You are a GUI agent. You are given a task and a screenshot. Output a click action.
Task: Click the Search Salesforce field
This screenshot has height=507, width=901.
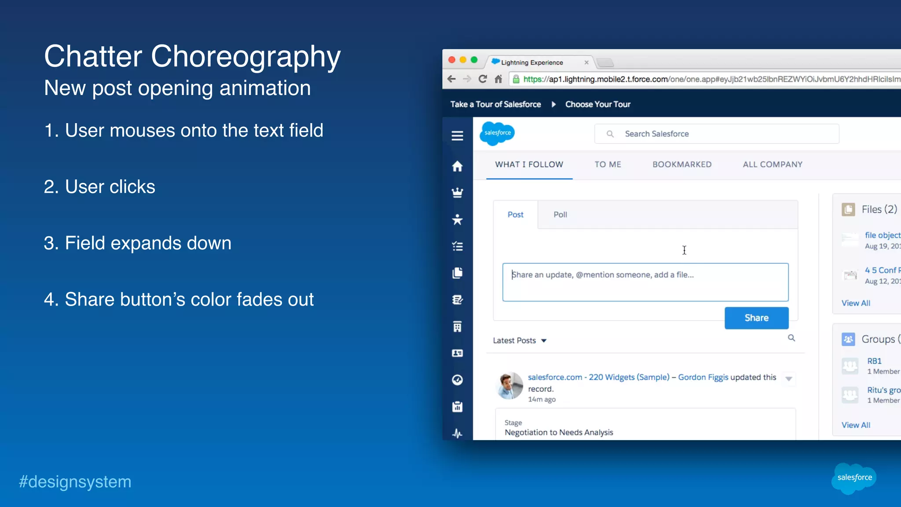[717, 134]
